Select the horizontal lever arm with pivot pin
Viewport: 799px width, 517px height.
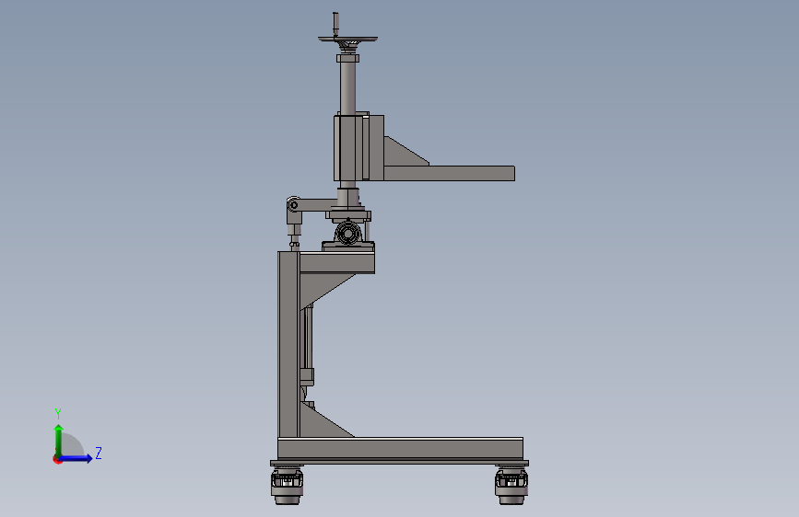coord(313,205)
